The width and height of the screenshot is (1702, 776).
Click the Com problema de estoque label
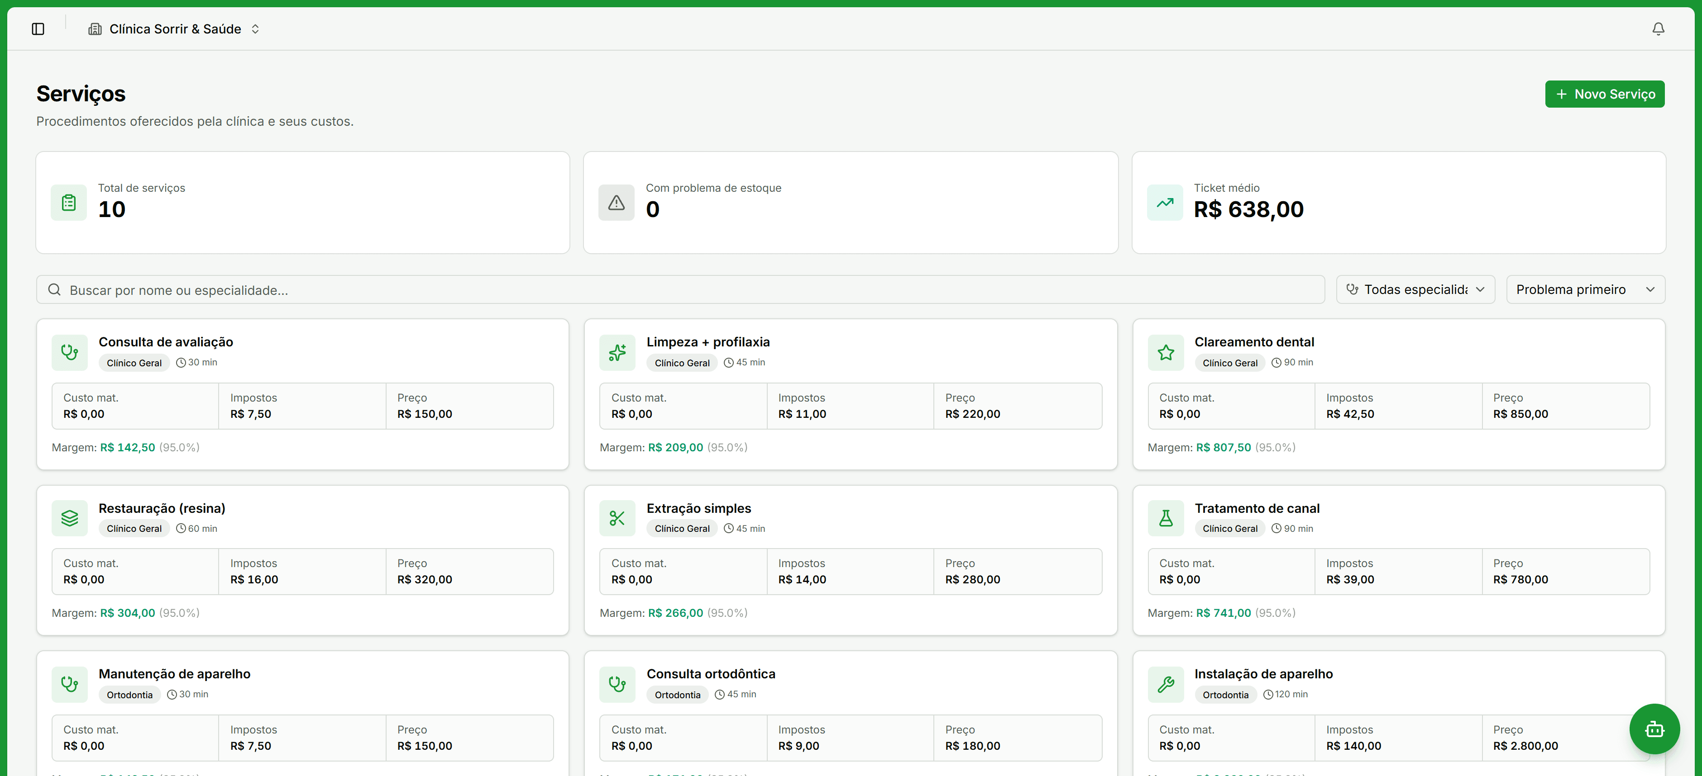click(713, 188)
